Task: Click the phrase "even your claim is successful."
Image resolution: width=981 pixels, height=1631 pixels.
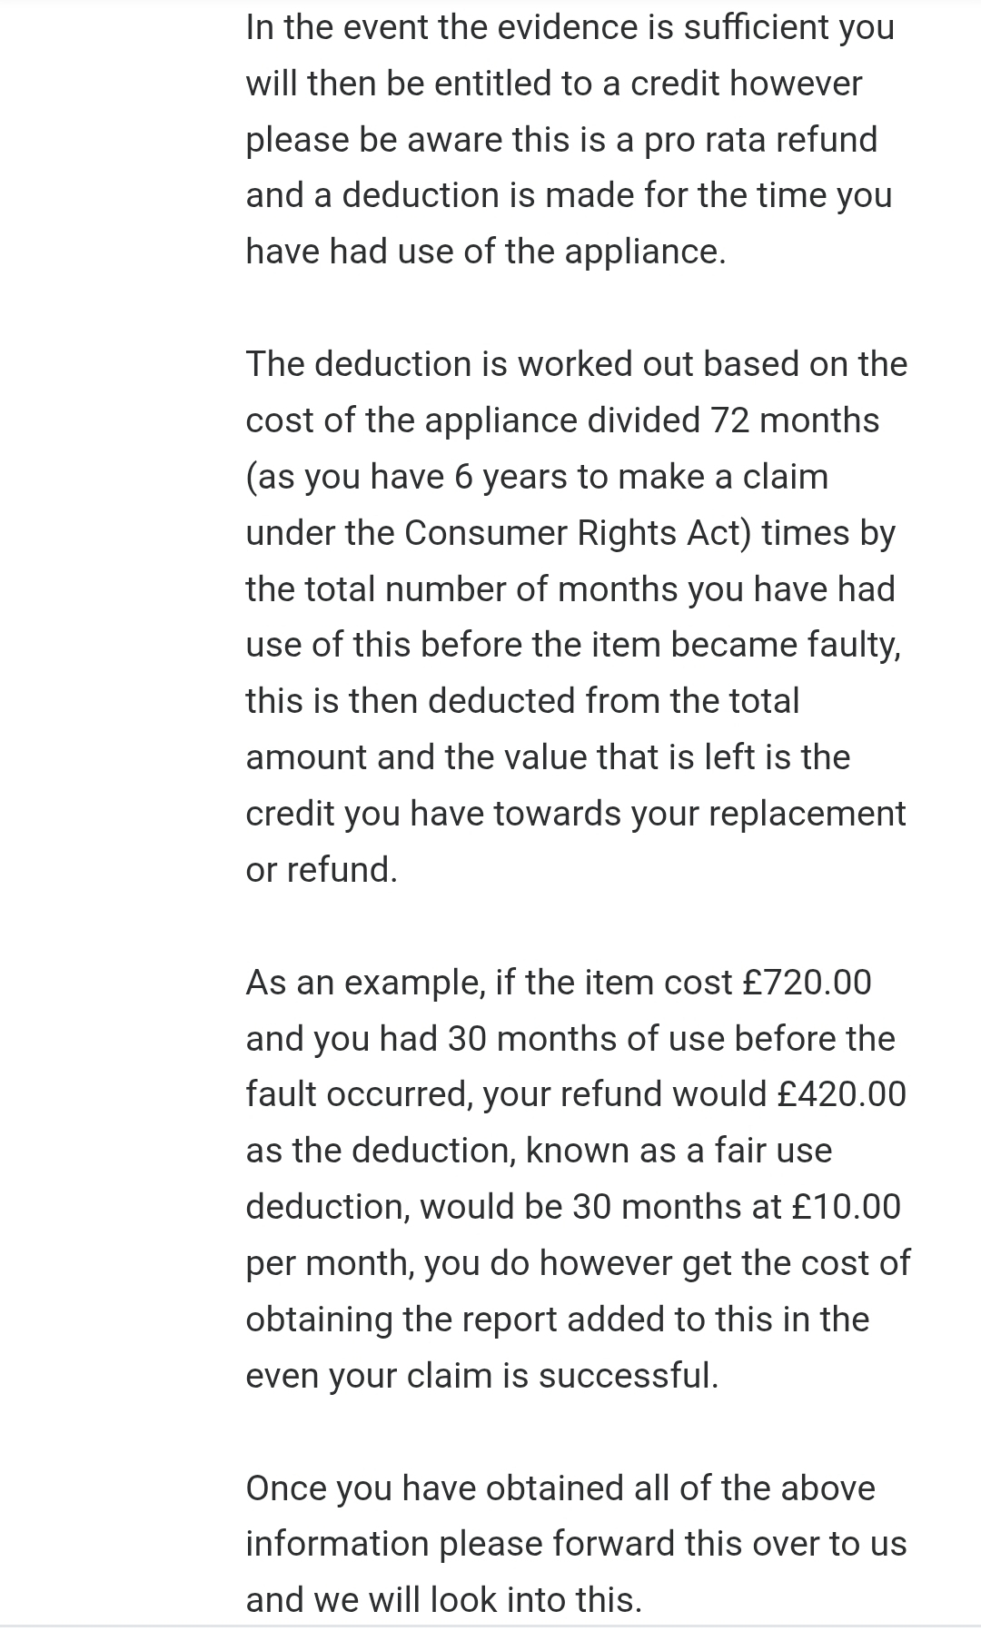Action: click(x=481, y=1377)
